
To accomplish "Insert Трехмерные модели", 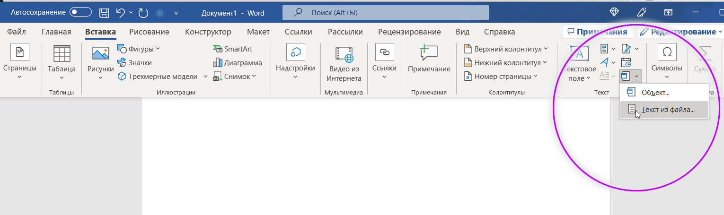I will (x=158, y=76).
